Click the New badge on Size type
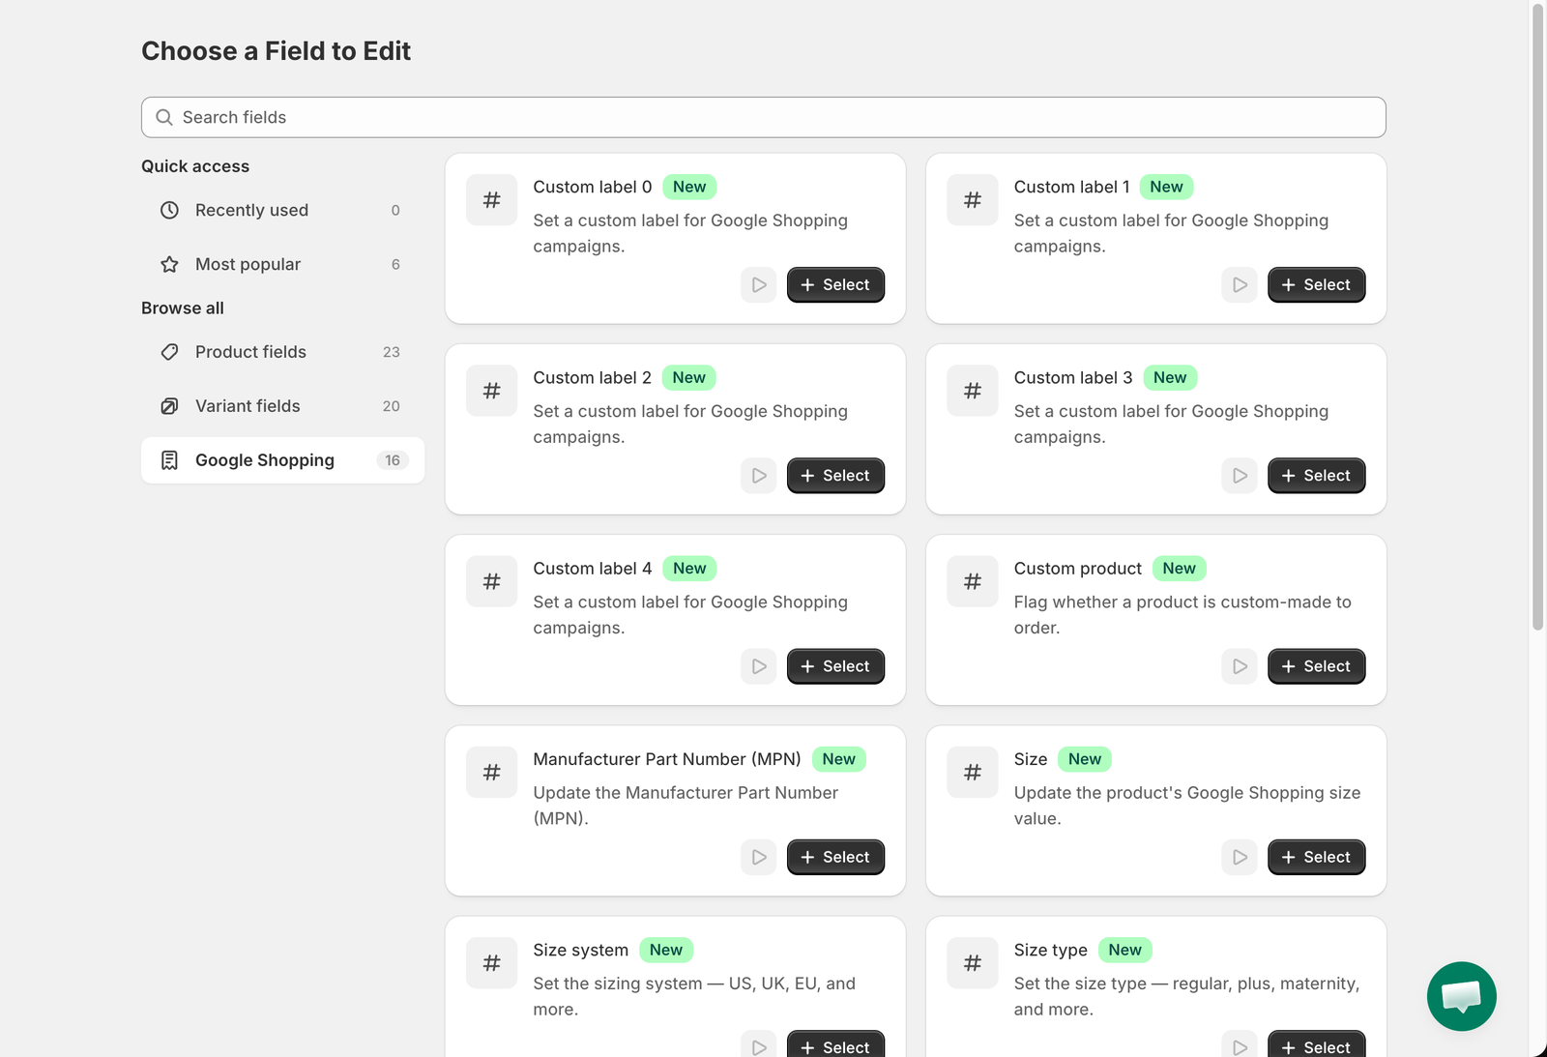The width and height of the screenshot is (1547, 1057). tap(1124, 950)
